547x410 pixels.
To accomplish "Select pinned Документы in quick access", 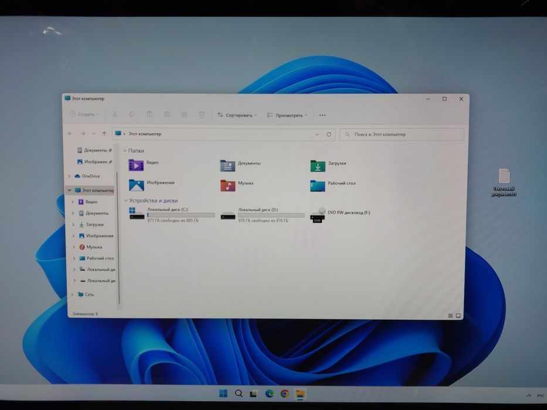I will point(94,151).
